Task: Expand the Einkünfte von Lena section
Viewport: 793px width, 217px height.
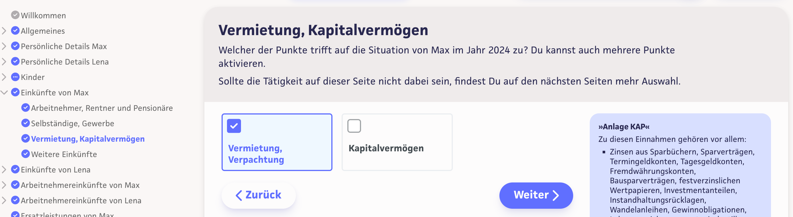Action: click(4, 169)
